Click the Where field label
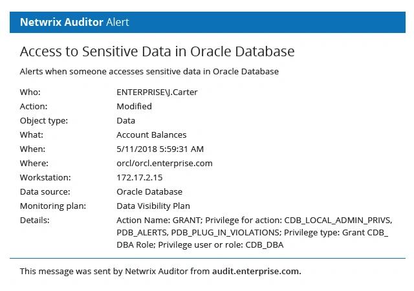Screen dimensions: 414x291 tap(34, 163)
